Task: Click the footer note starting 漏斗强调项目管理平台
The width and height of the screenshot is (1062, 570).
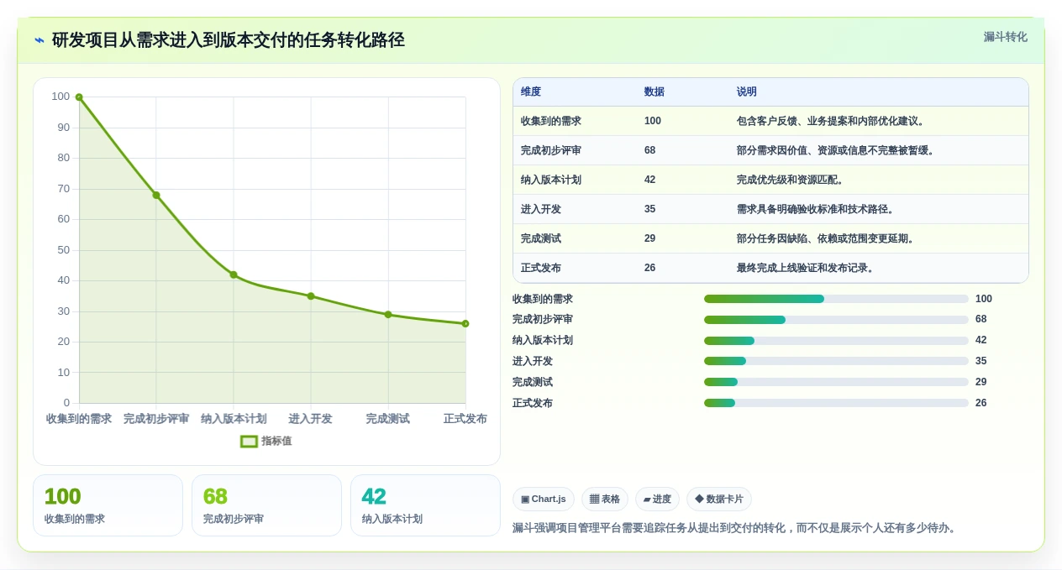Action: [x=736, y=528]
